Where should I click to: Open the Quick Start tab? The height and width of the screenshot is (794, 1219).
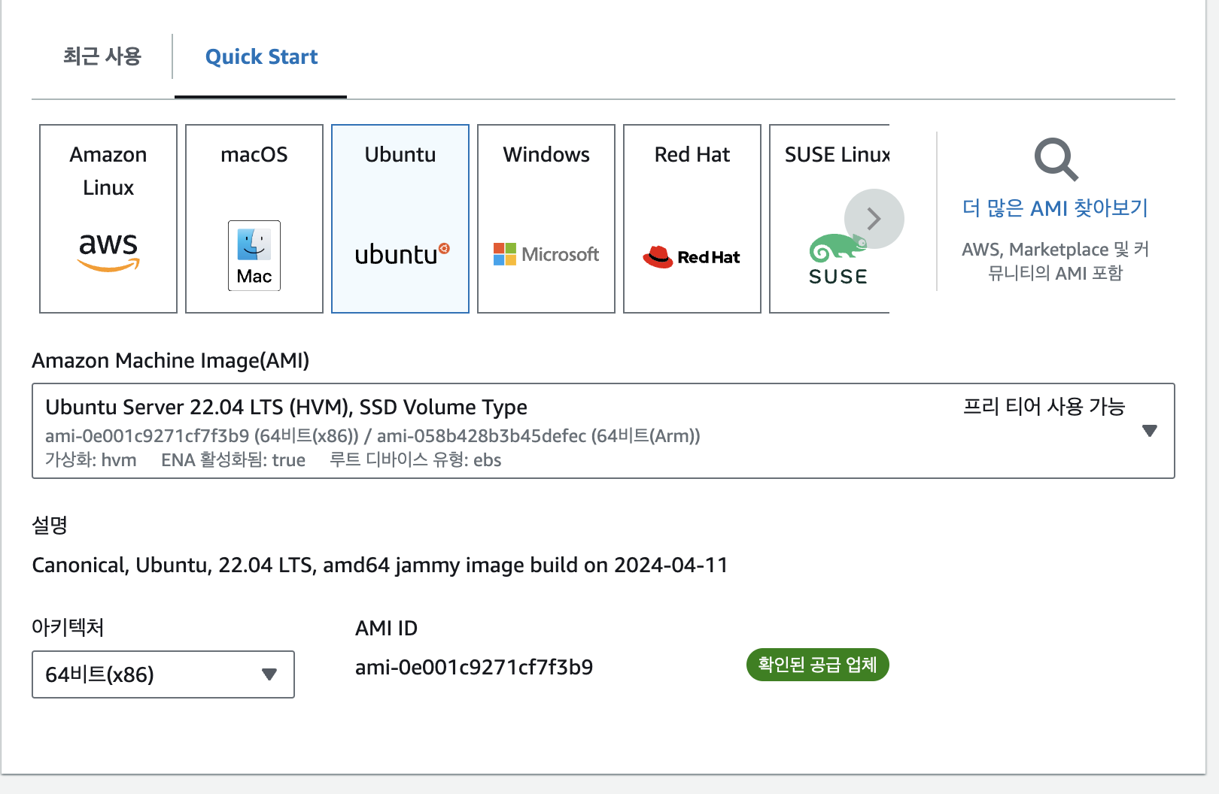261,56
